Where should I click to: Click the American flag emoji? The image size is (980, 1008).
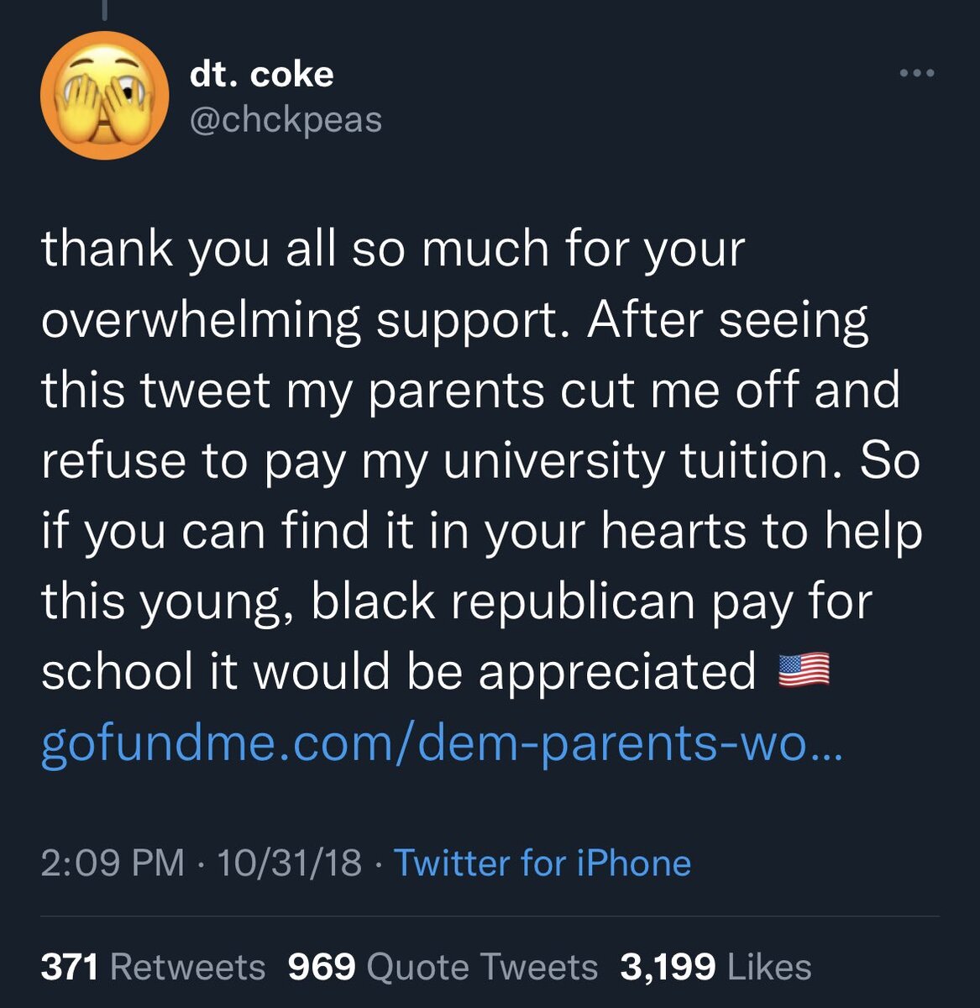[x=804, y=670]
